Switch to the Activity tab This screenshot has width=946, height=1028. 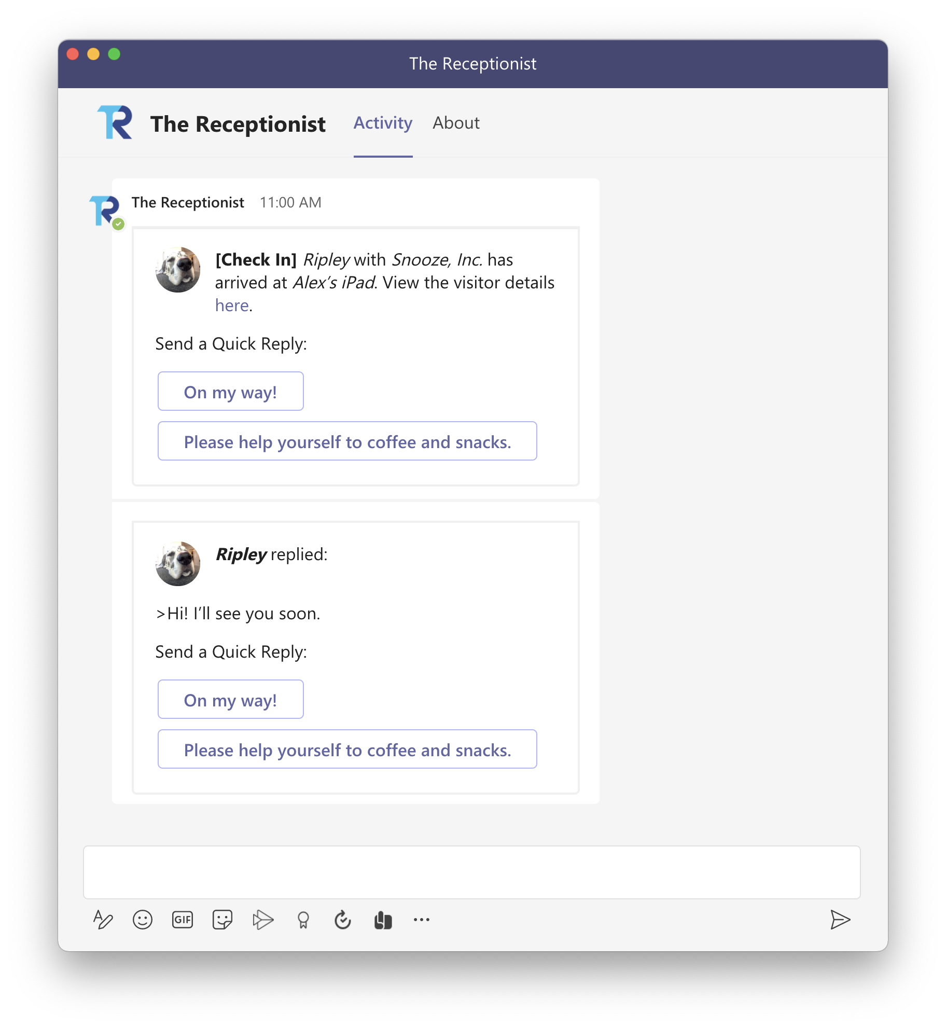point(383,123)
